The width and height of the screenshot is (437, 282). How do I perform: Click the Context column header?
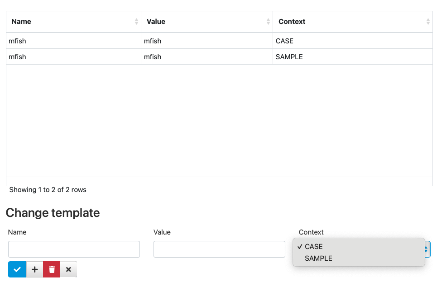coord(353,22)
